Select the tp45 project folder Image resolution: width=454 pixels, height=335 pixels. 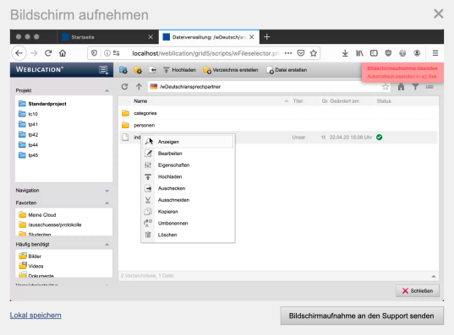tap(28, 155)
